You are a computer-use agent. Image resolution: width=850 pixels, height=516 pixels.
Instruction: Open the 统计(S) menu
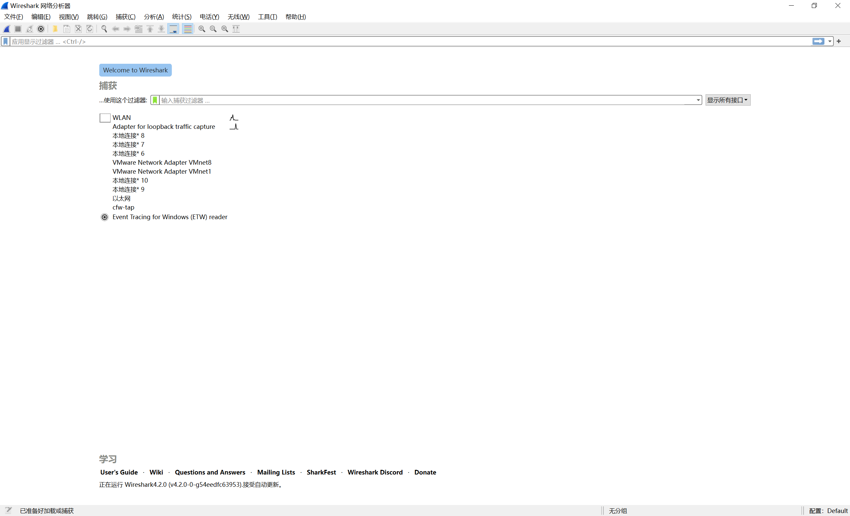pos(182,17)
